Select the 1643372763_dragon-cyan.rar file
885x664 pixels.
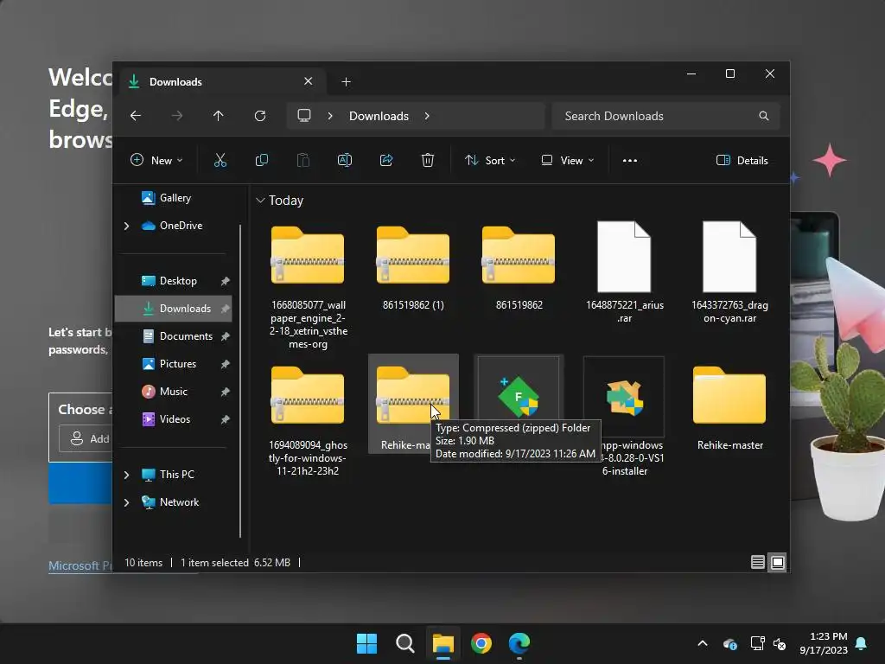click(729, 272)
